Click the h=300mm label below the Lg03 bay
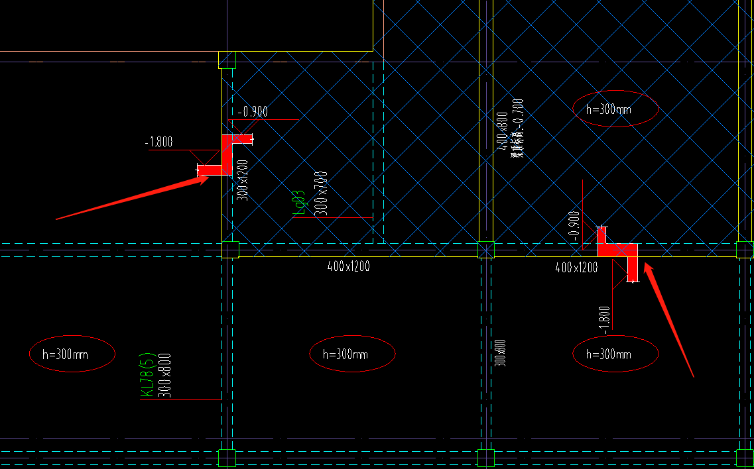This screenshot has width=754, height=469. [346, 354]
